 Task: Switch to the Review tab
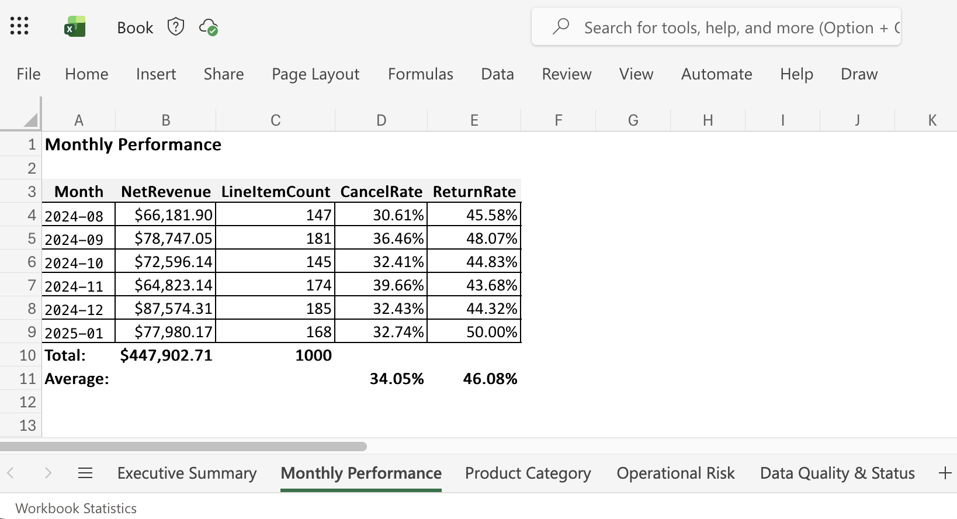(x=567, y=74)
